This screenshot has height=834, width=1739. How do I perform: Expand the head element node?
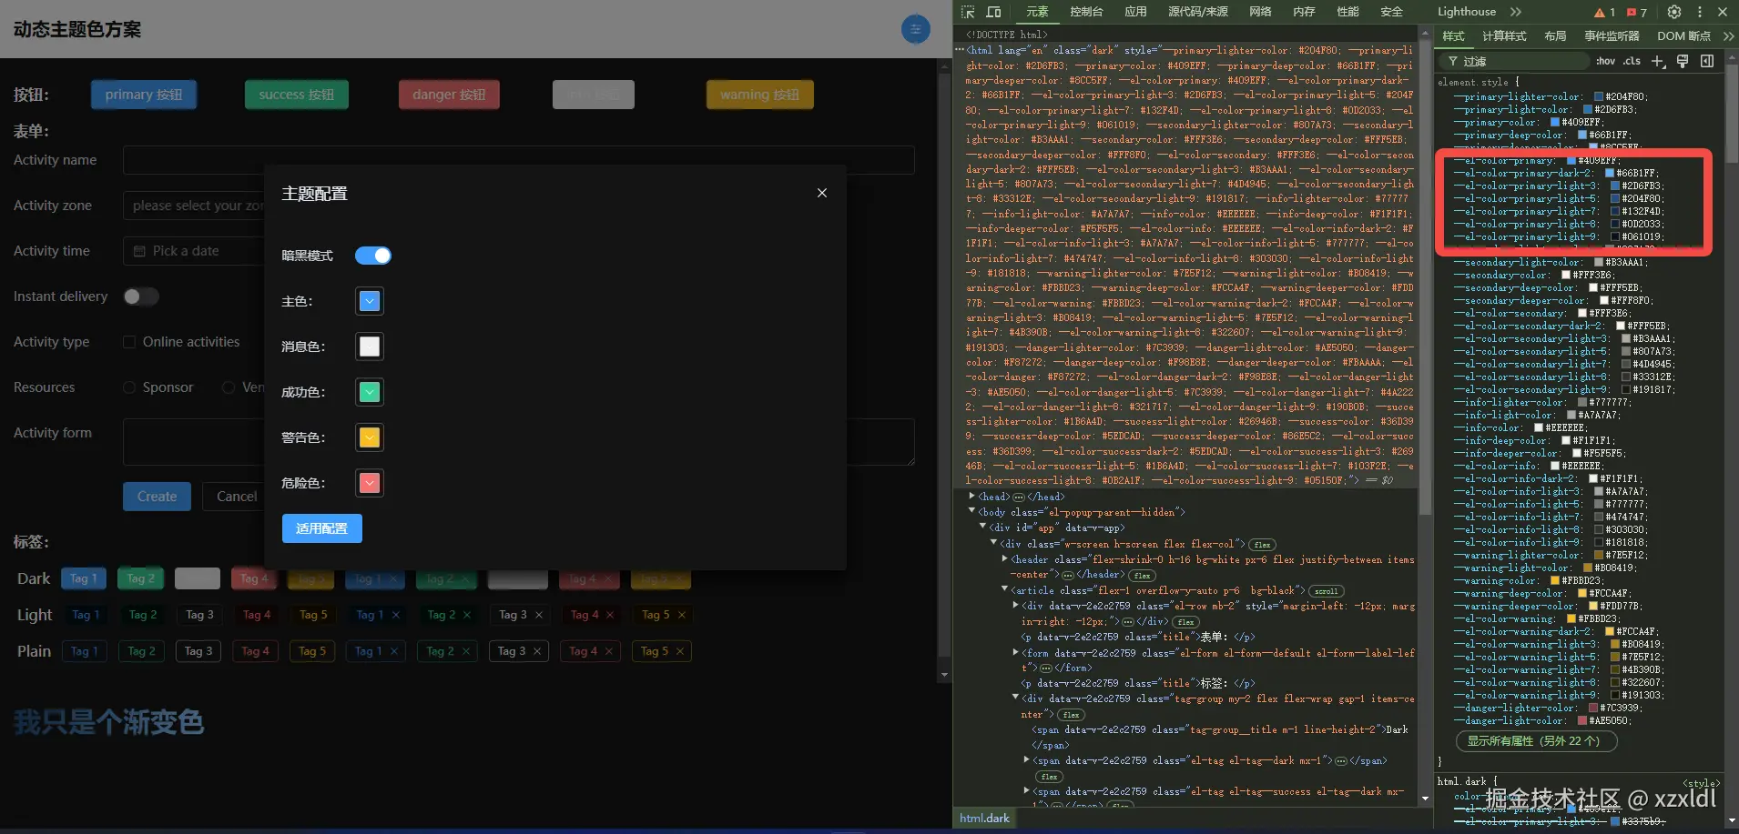point(972,497)
